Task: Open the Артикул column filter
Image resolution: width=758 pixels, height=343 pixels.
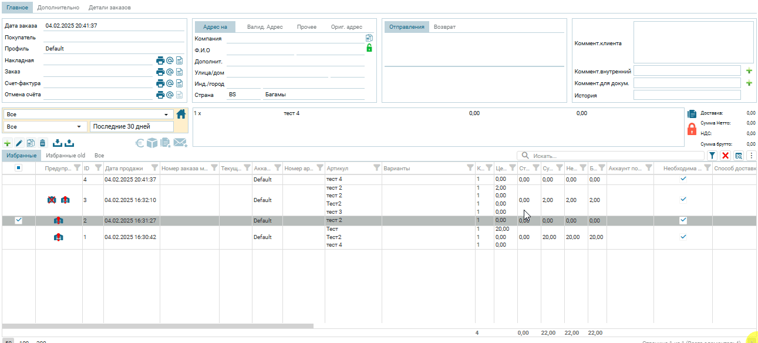Action: point(376,169)
